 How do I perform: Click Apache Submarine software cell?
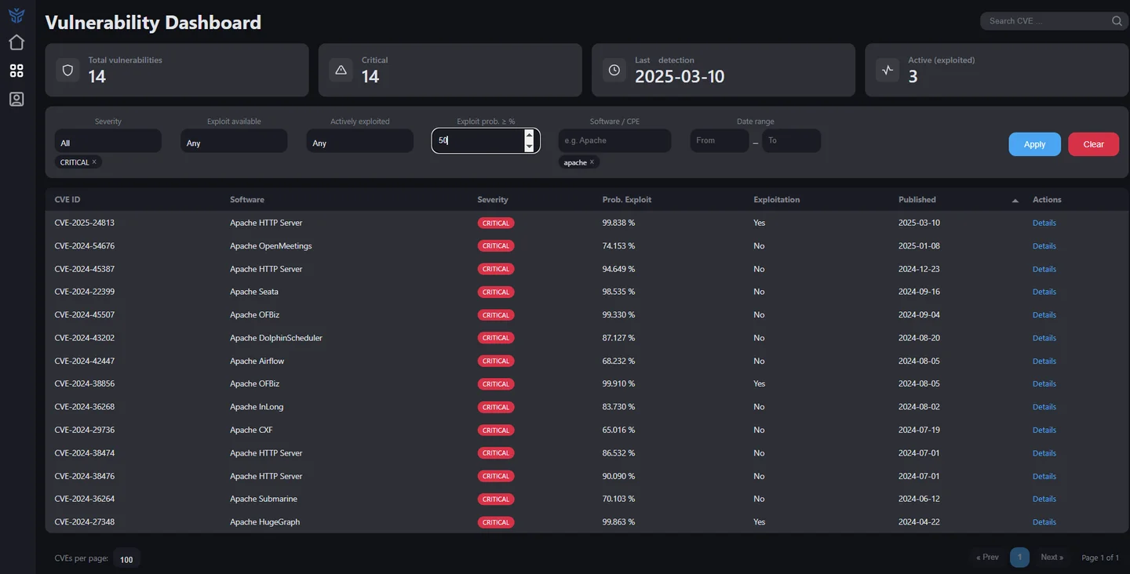tap(264, 500)
